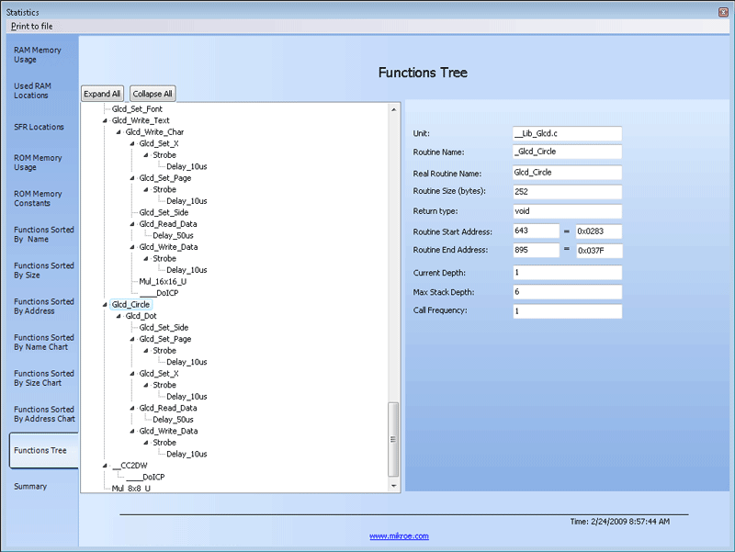735x552 pixels.
Task: Select Glcd_Set_Font tree item
Action: tap(137, 109)
